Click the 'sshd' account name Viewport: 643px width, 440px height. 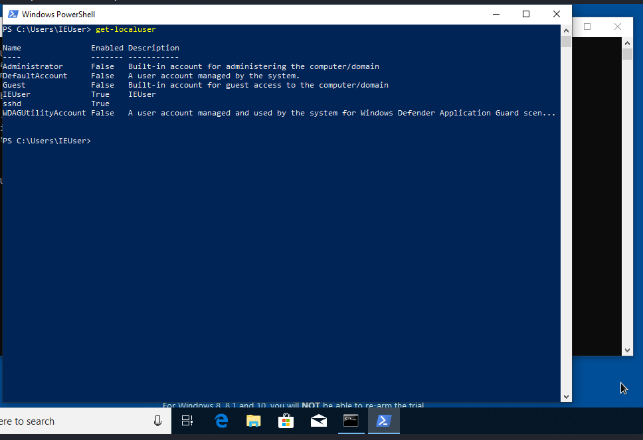[x=12, y=104]
